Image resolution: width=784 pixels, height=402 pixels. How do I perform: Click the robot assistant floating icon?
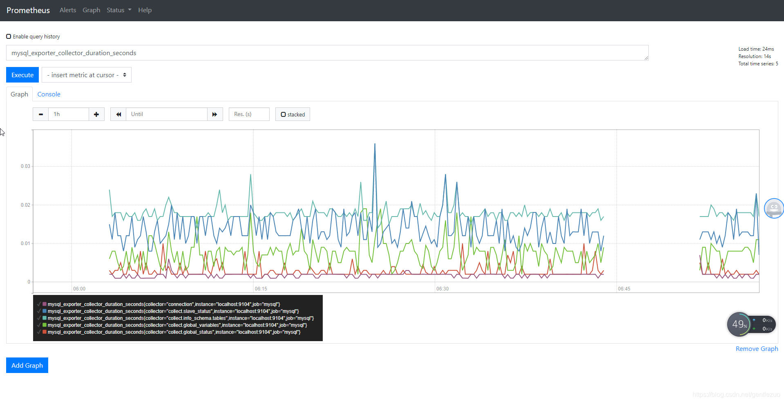774,208
